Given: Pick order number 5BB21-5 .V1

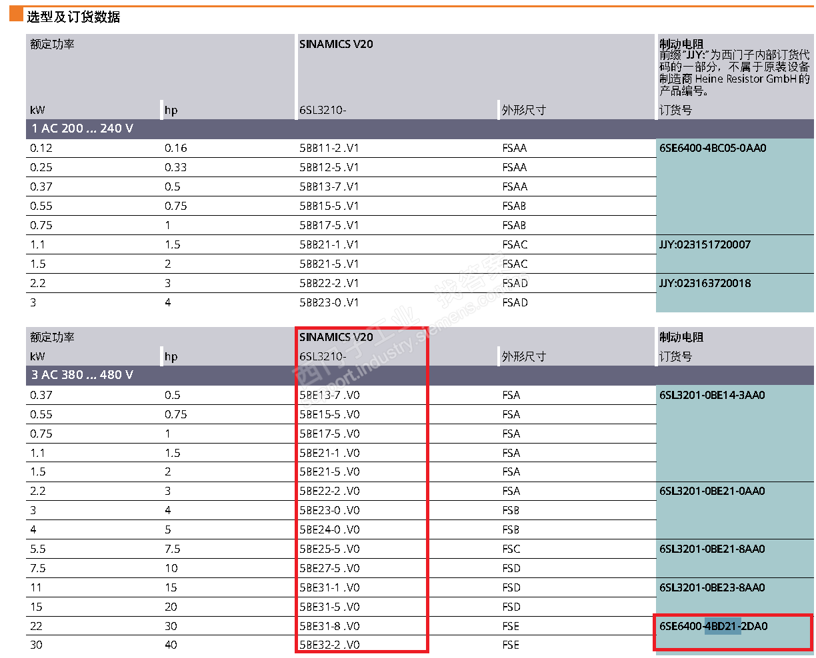Looking at the screenshot, I should [329, 264].
